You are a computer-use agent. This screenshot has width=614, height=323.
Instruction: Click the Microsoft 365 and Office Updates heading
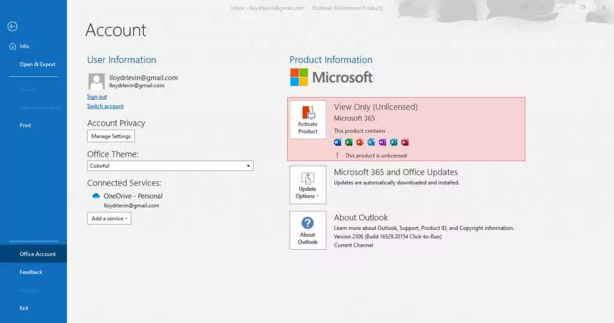(396, 172)
